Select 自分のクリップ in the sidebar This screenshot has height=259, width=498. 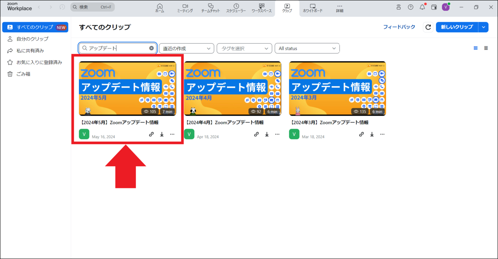pos(35,39)
